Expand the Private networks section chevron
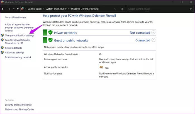This screenshot has height=114, width=195. (x=153, y=33)
